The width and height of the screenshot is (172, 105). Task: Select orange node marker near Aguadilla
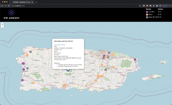point(27,55)
